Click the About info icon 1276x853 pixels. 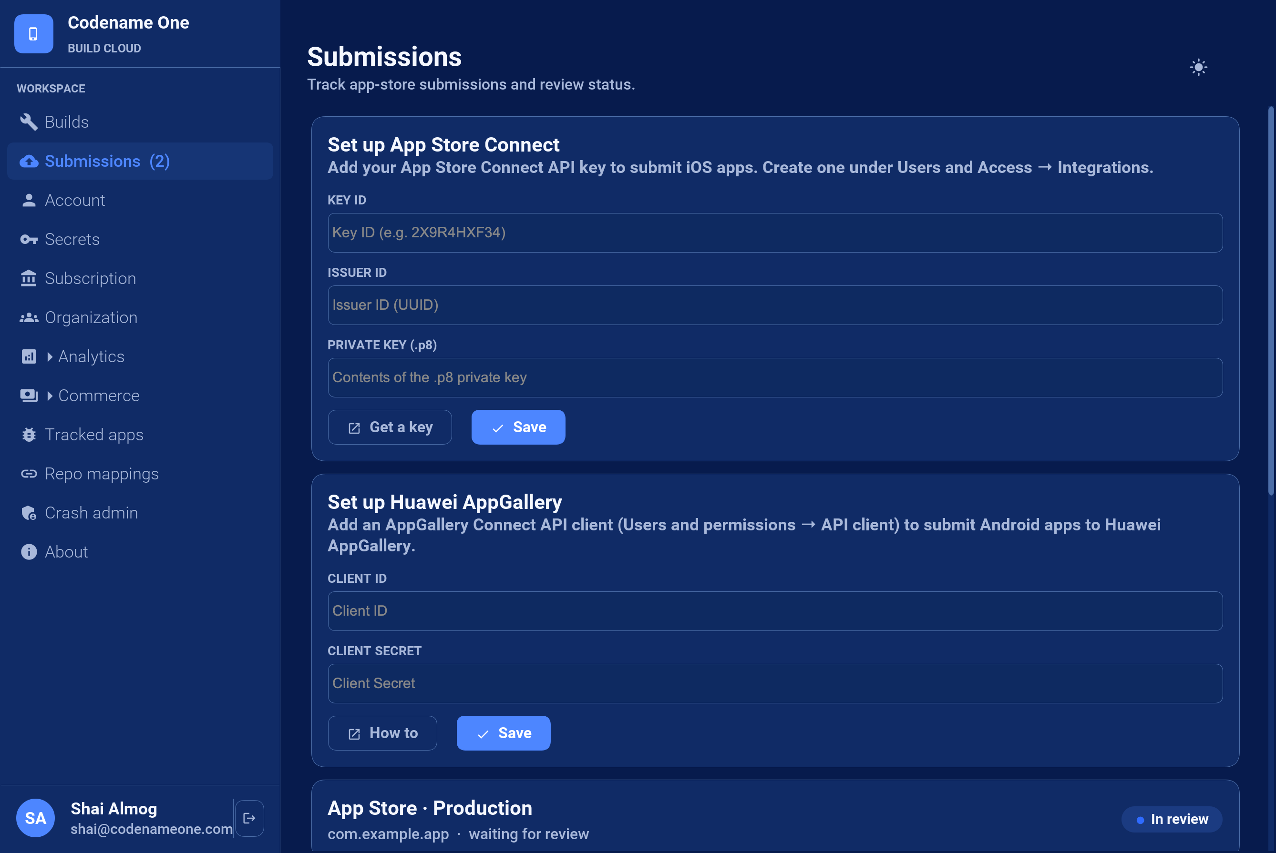29,552
